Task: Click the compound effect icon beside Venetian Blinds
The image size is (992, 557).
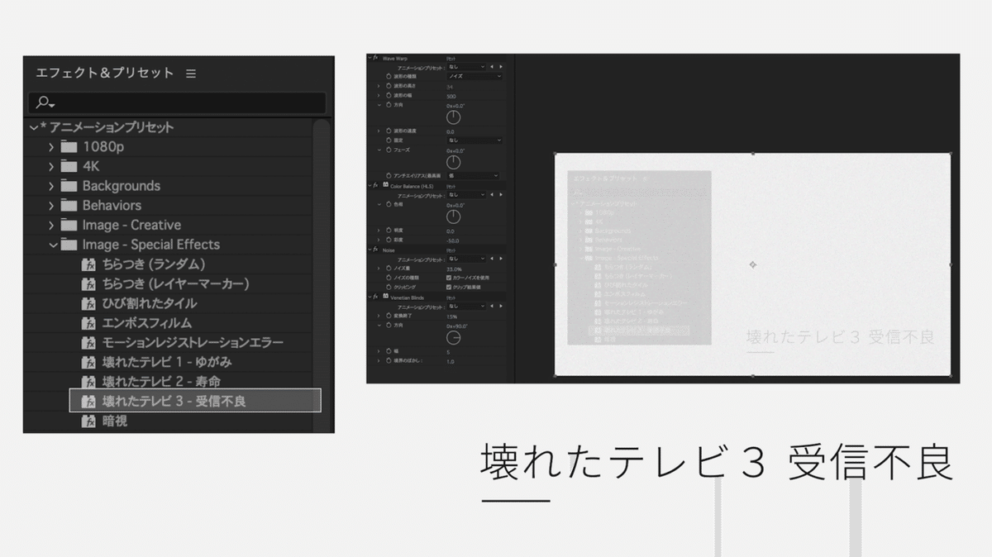Action: 384,295
